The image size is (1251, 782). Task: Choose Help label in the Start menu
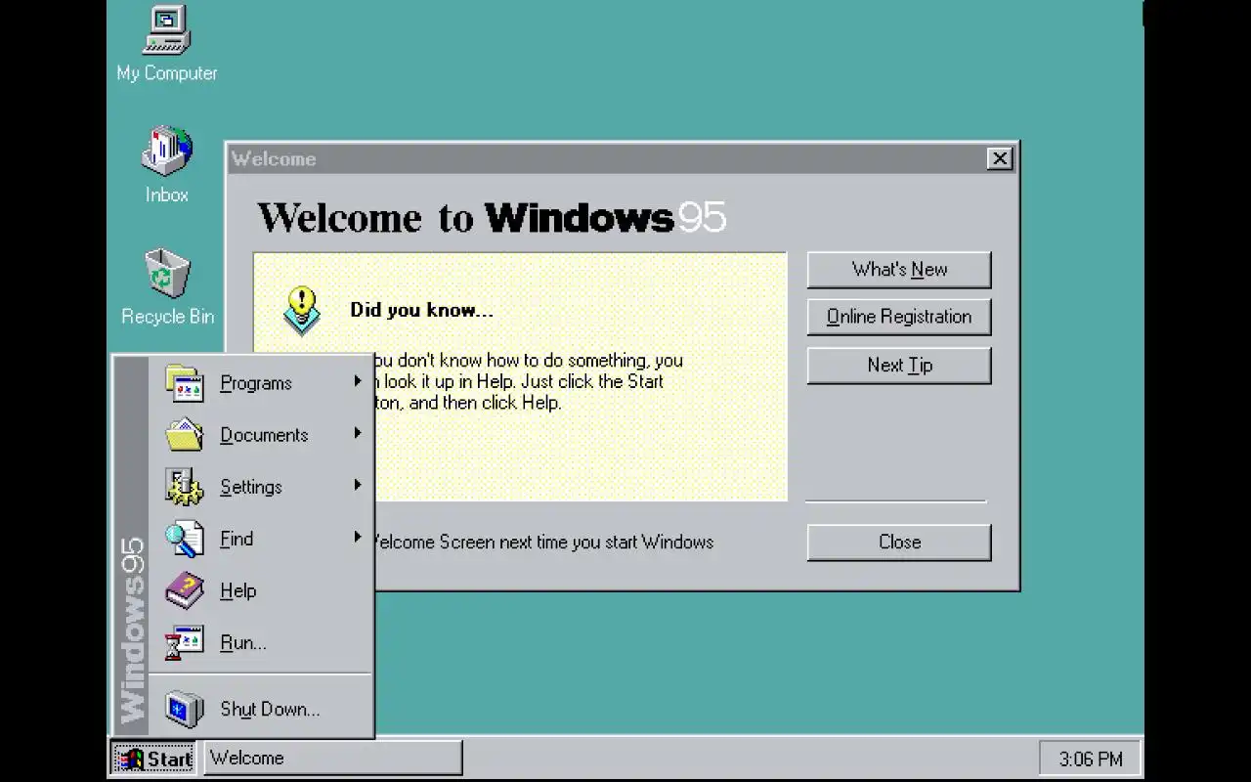coord(238,590)
